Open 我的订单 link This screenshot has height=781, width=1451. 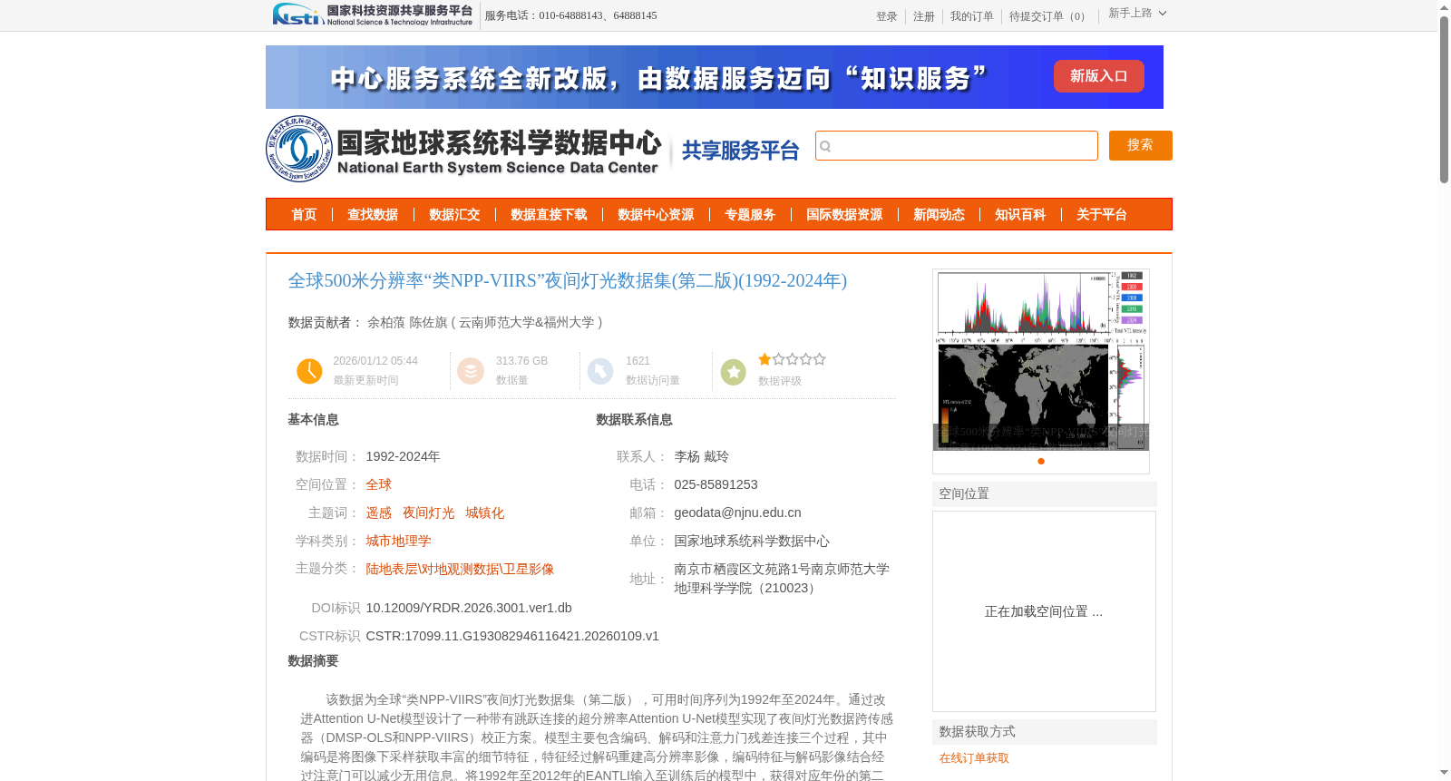[x=972, y=16]
